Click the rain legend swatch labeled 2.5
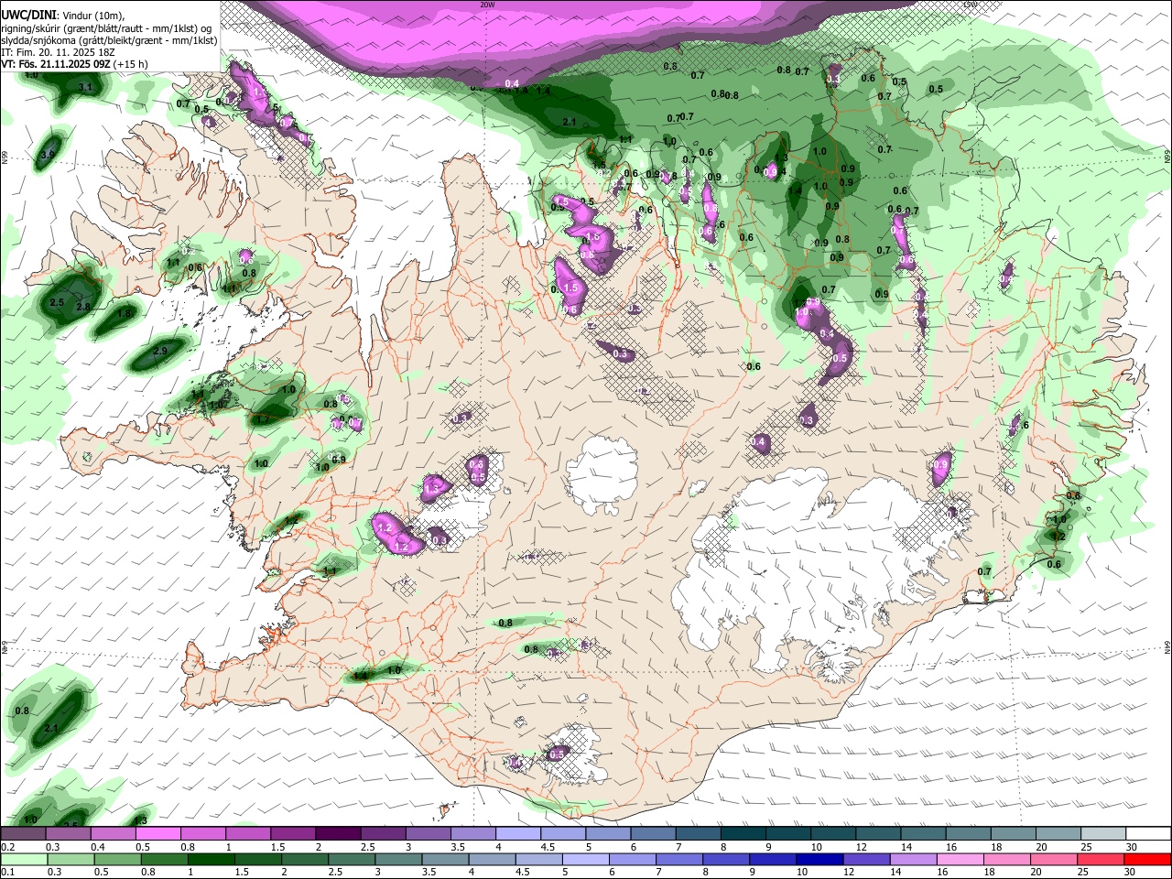This screenshot has height=879, width=1172. click(x=352, y=859)
